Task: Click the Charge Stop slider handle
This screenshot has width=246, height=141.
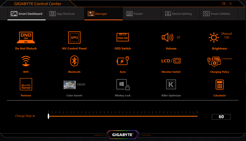Action: tap(49, 116)
